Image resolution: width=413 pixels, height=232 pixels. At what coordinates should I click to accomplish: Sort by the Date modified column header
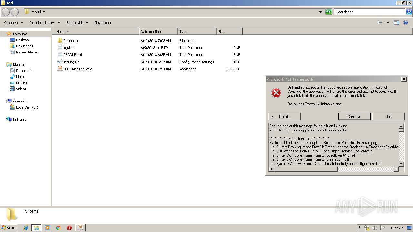click(158, 32)
